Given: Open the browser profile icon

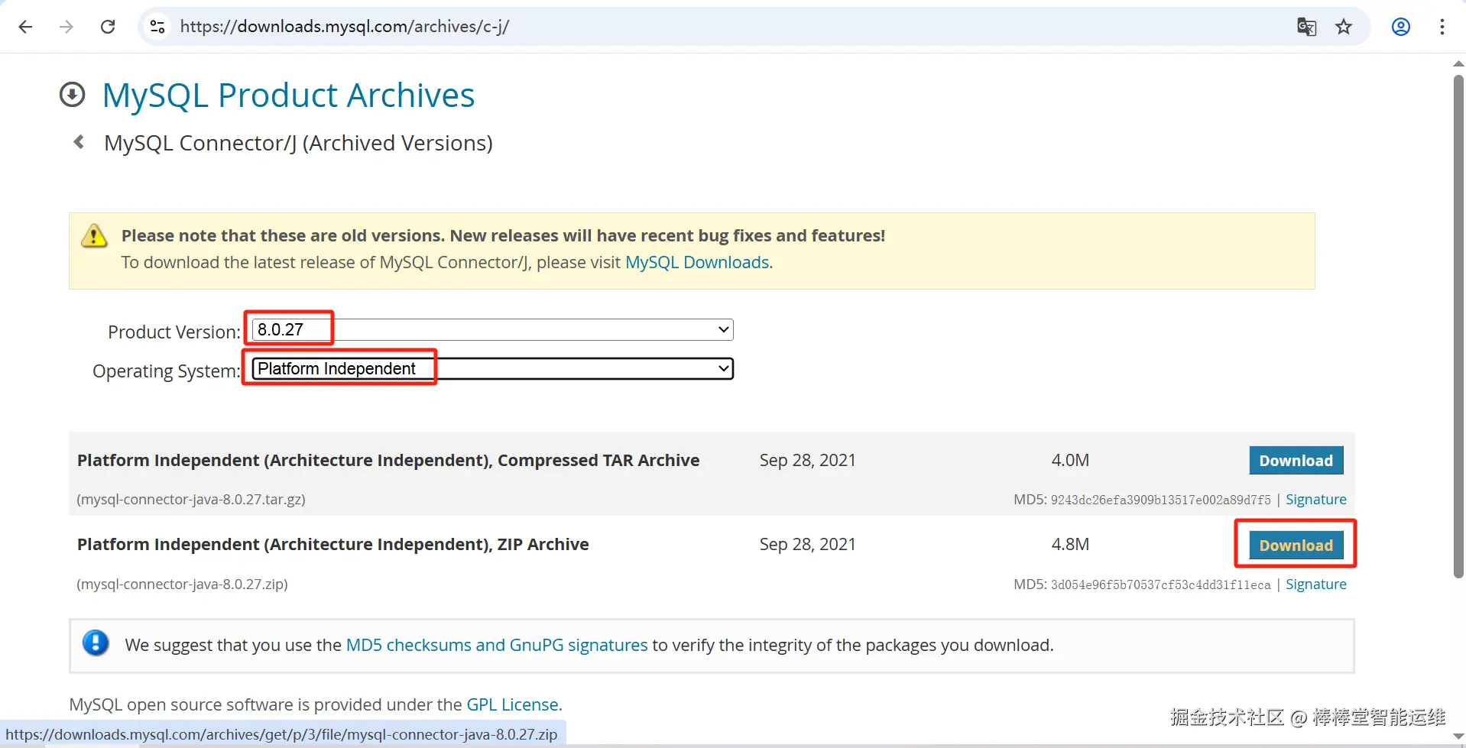Looking at the screenshot, I should [x=1400, y=27].
